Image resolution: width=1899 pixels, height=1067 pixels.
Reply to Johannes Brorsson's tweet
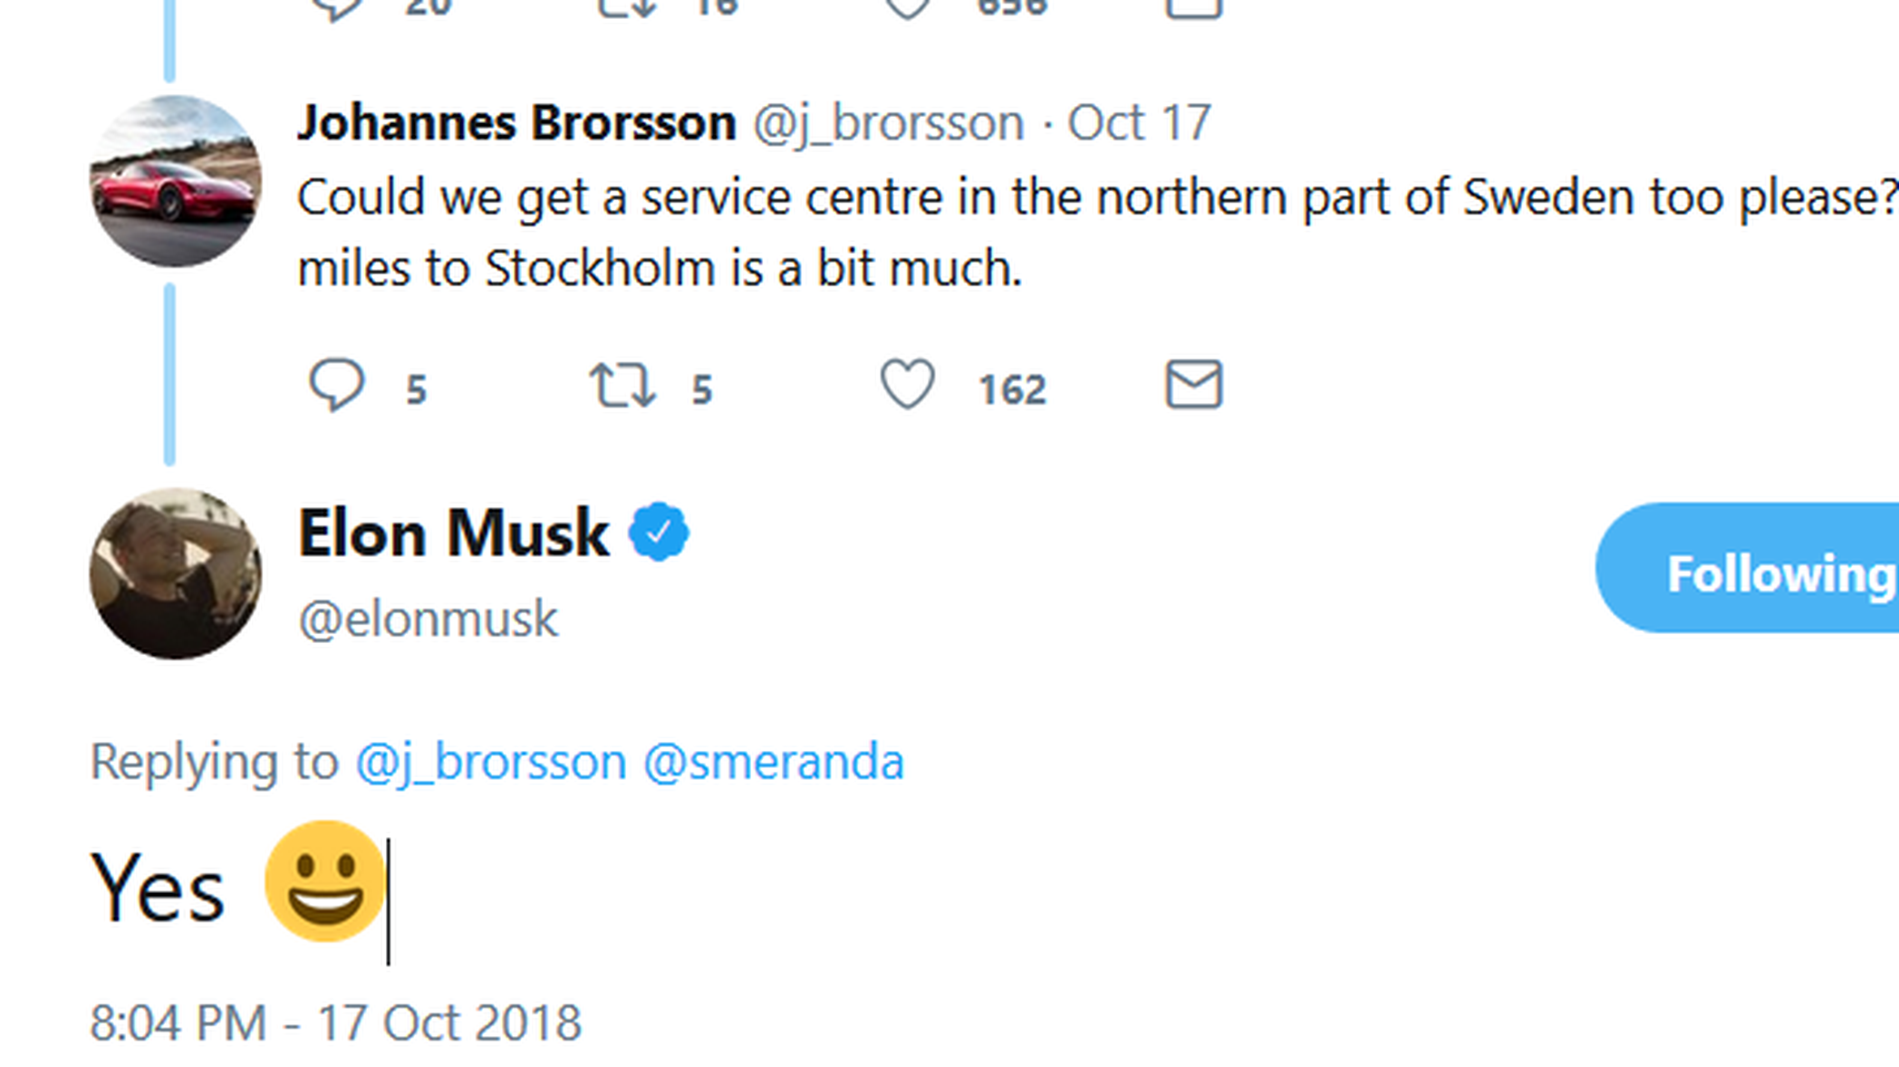pyautogui.click(x=337, y=385)
